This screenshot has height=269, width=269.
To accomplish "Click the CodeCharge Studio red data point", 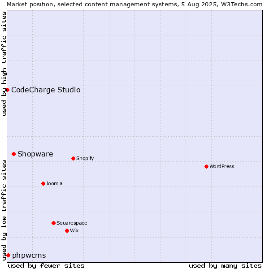I will pos(7,90).
